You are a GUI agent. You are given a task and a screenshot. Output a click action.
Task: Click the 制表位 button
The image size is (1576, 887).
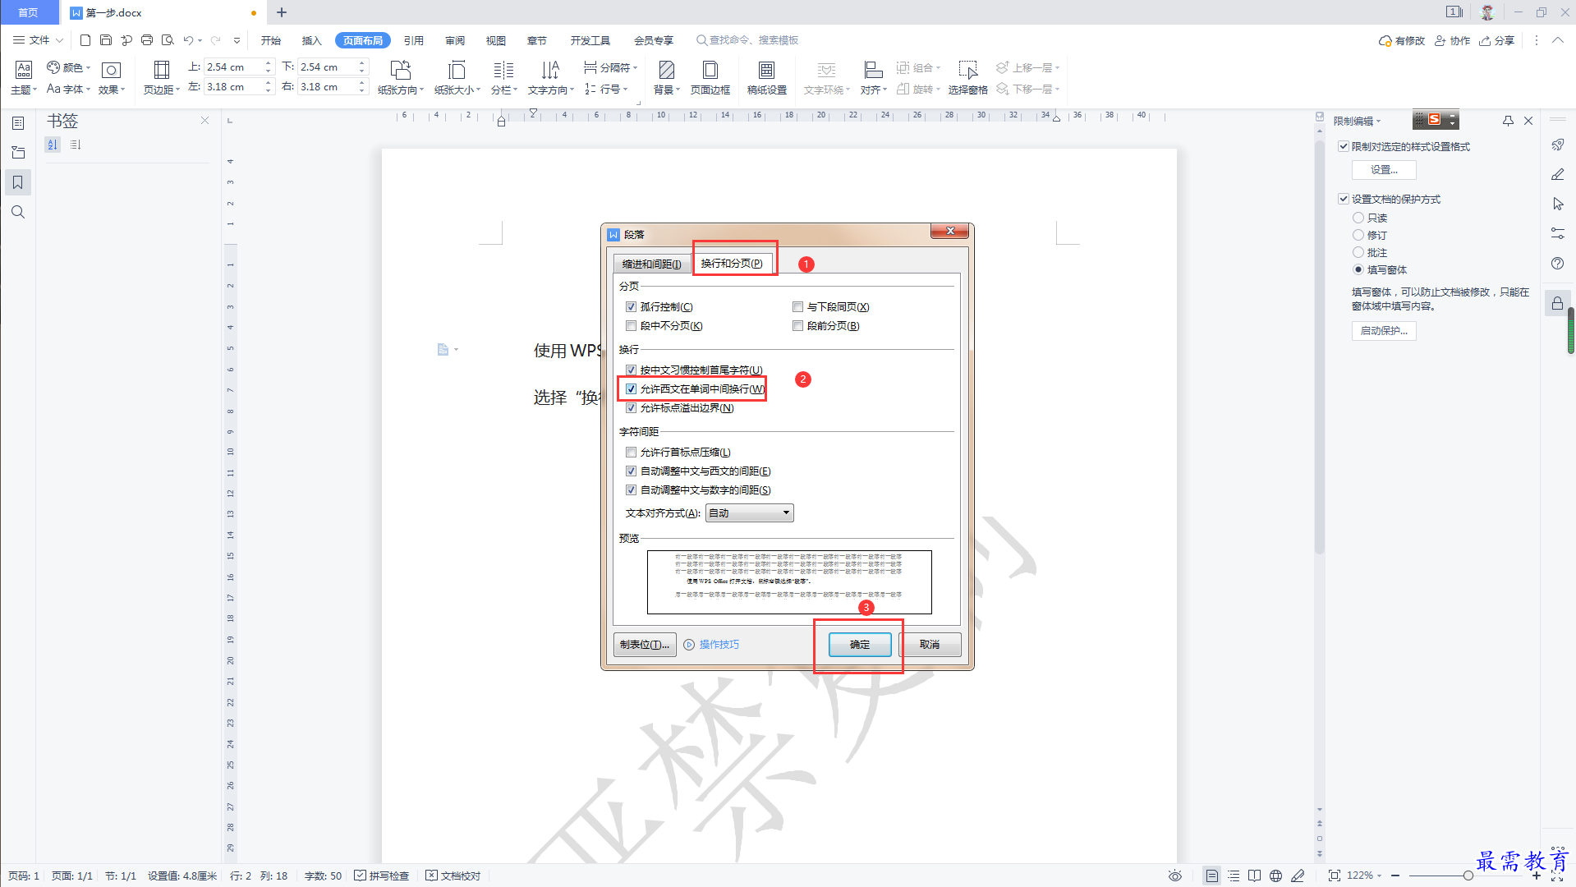pyautogui.click(x=645, y=645)
